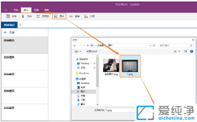Switch to the 插入 tab
This screenshot has height=122, width=197.
click(26, 10)
